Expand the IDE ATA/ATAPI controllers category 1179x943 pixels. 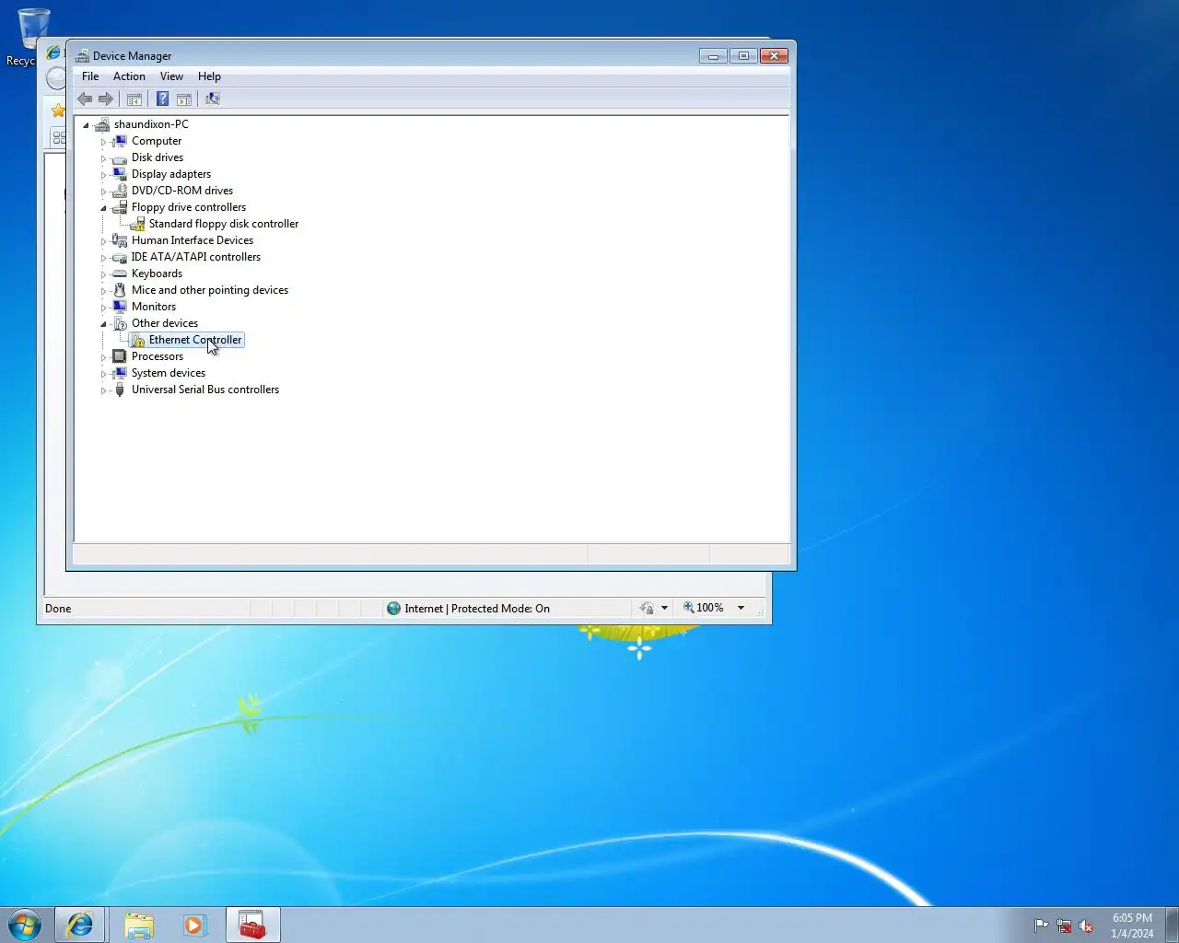pyautogui.click(x=103, y=258)
